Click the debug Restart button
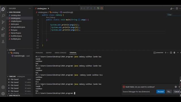 click(x=98, y=8)
